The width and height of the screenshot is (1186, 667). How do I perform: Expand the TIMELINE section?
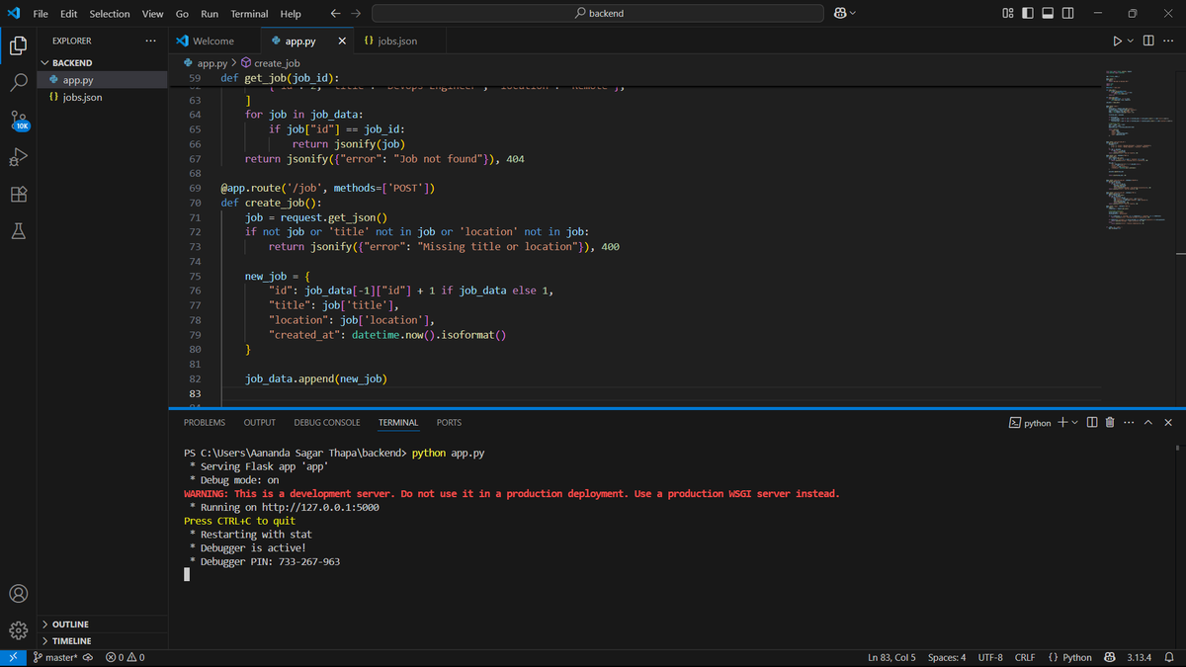[x=104, y=641]
